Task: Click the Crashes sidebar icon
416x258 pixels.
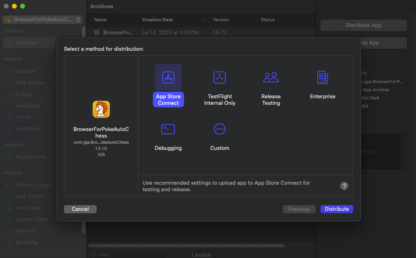Action: (10, 71)
